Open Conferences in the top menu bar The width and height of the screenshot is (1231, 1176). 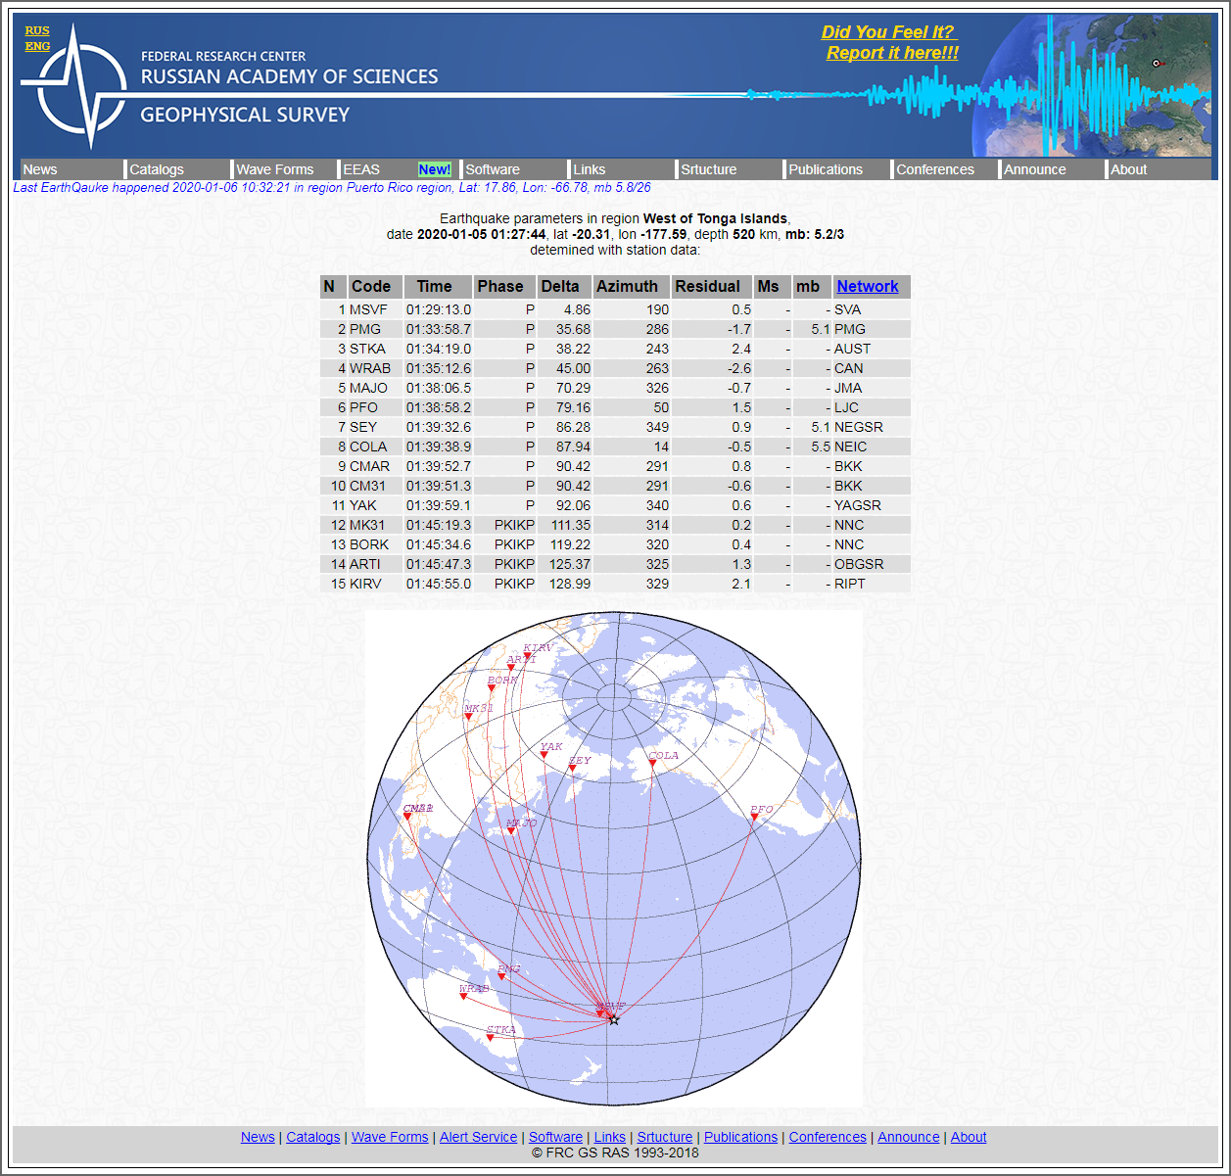click(935, 169)
